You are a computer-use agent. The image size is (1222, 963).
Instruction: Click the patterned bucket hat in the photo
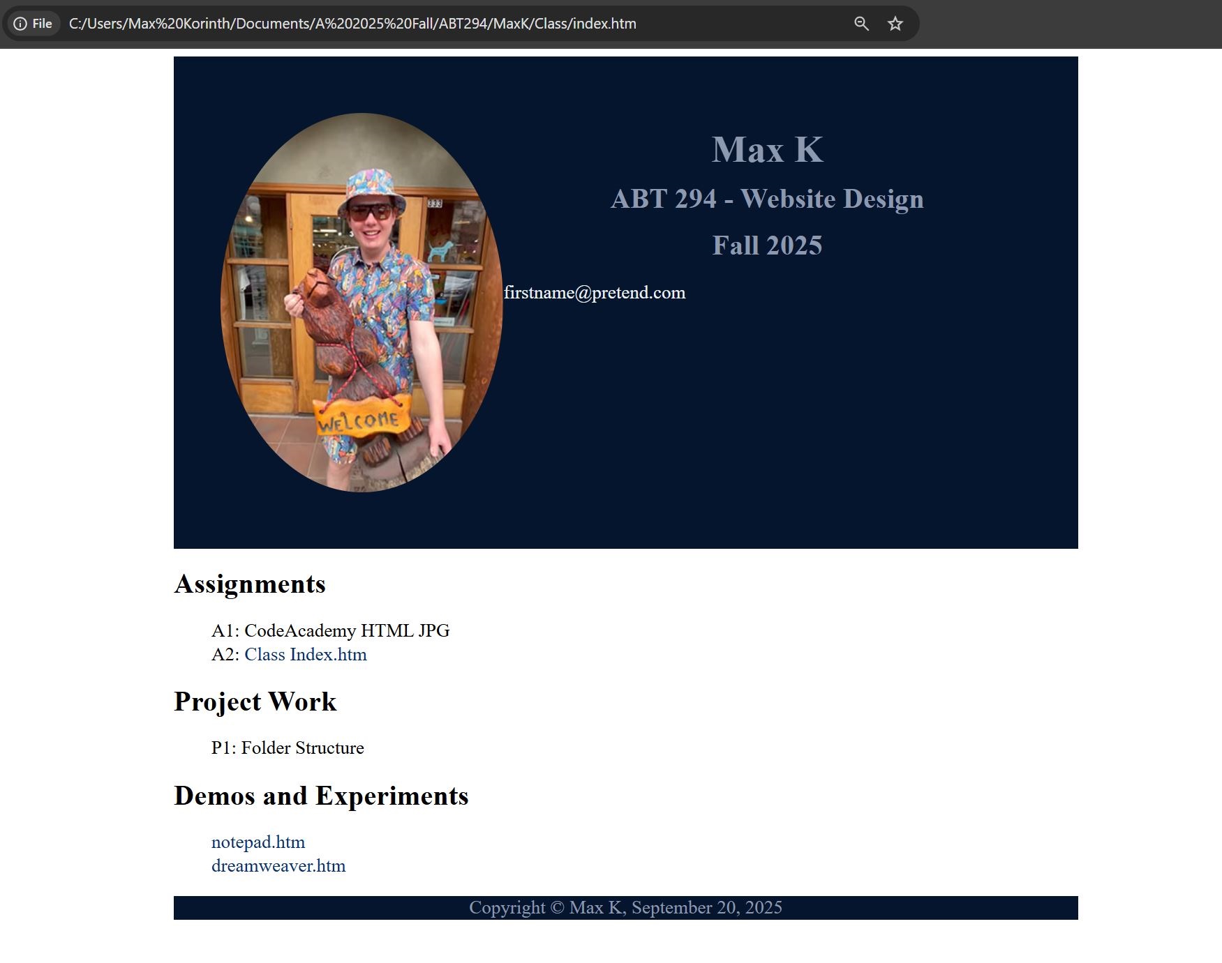coord(373,187)
